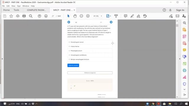The width and height of the screenshot is (189, 106).
Task: Open the fit page options icon
Action: click(x=108, y=16)
